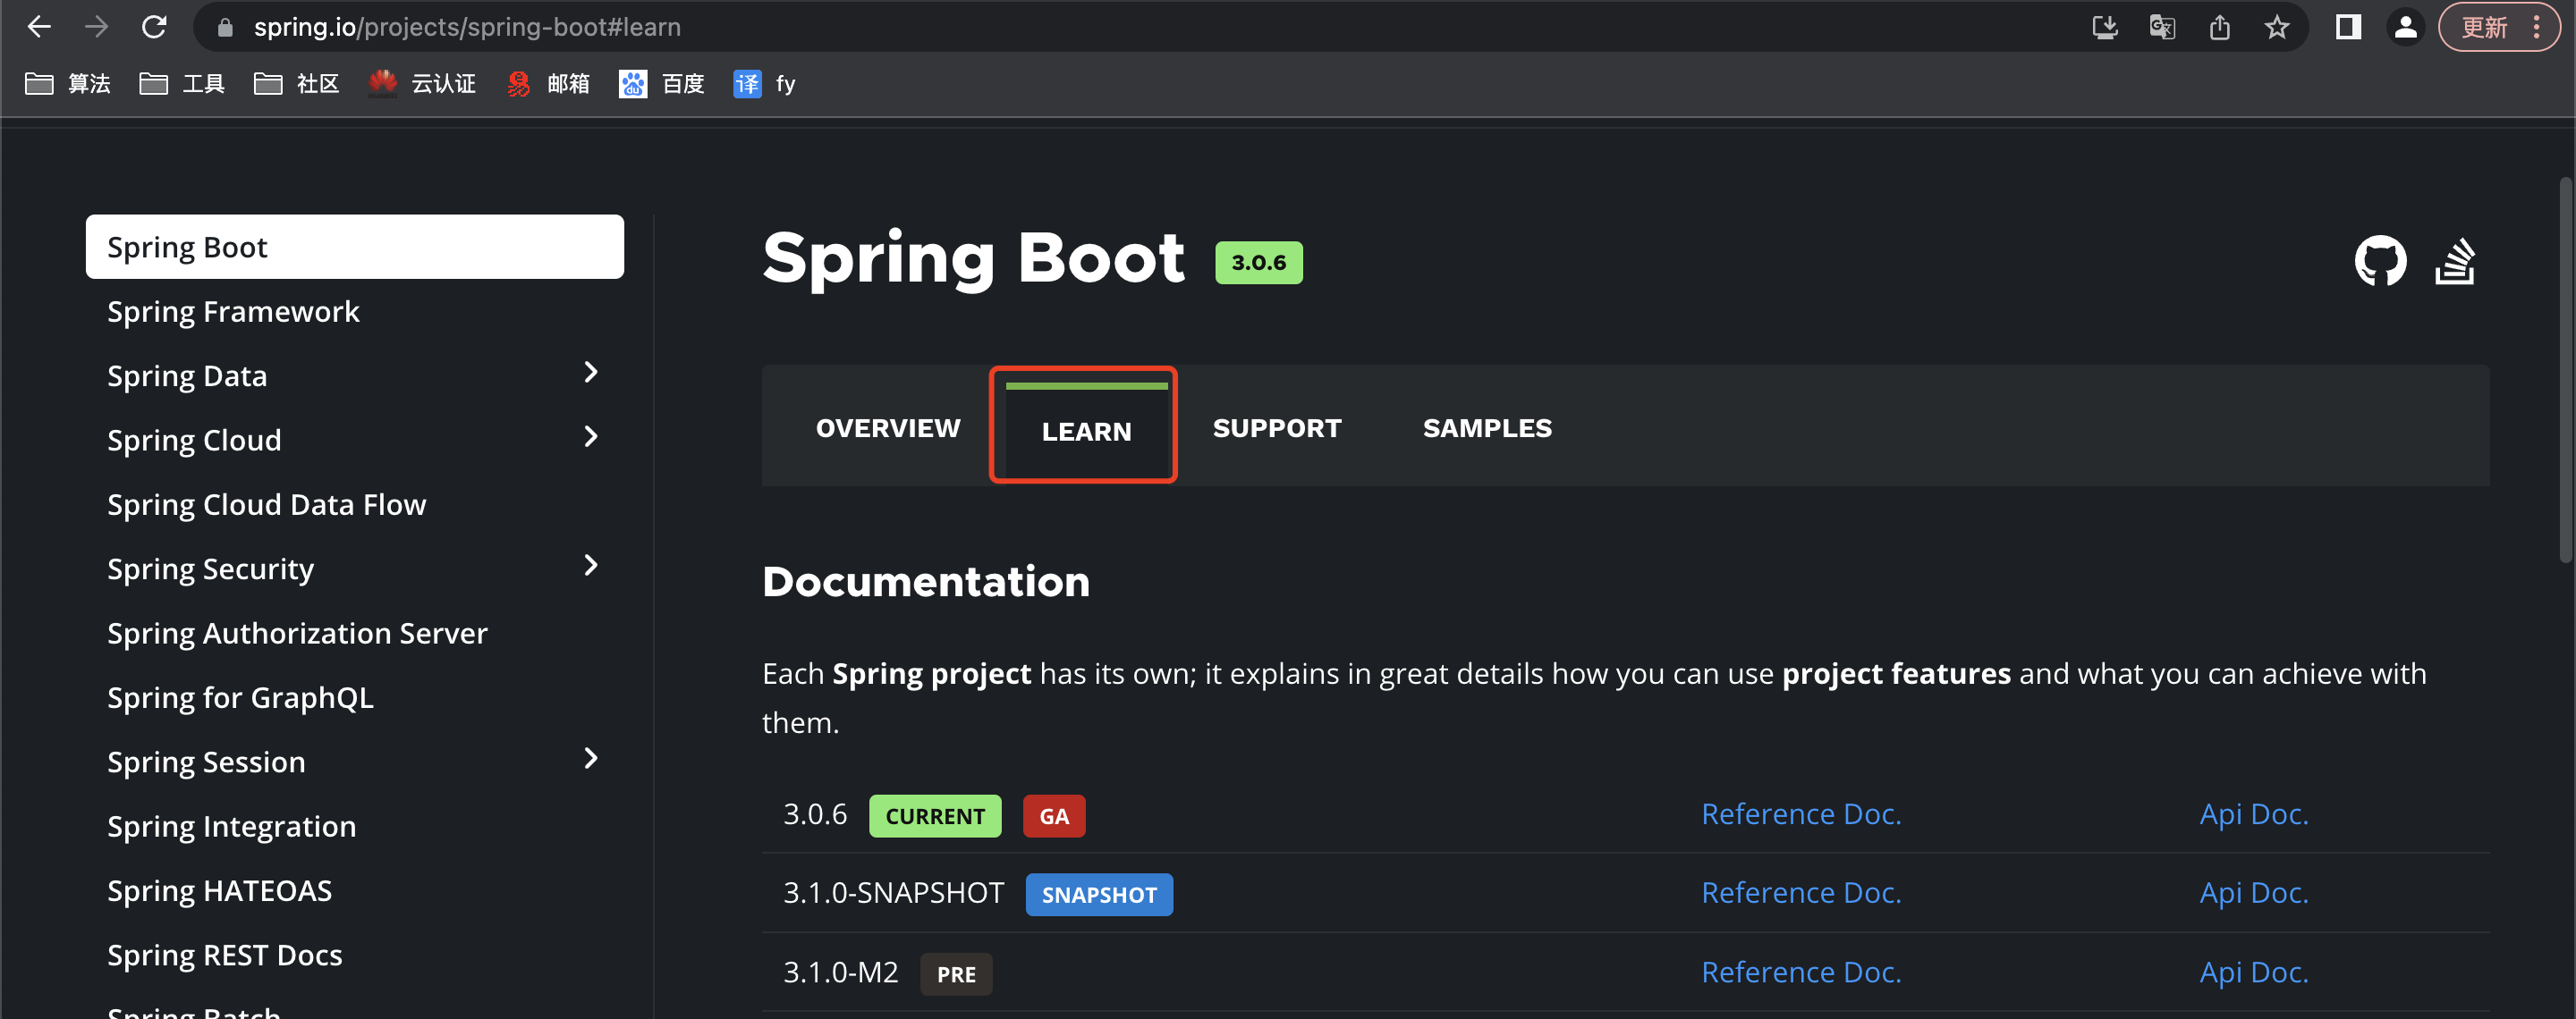Image resolution: width=2576 pixels, height=1019 pixels.
Task: Click the share page icon
Action: point(2220,27)
